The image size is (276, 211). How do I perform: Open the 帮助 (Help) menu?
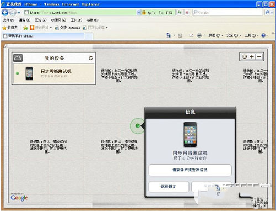pos(93,20)
